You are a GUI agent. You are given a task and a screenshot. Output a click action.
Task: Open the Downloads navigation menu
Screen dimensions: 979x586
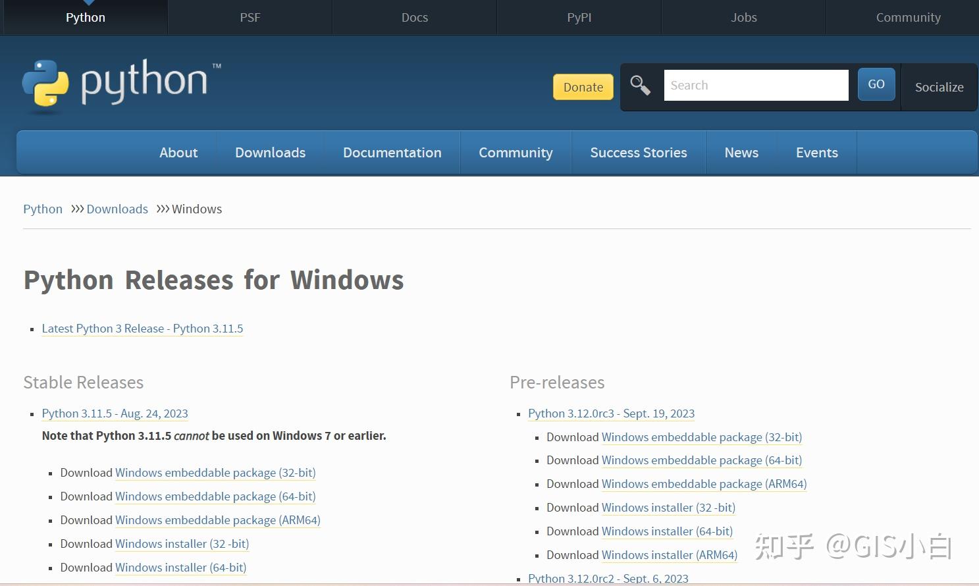[x=271, y=153]
